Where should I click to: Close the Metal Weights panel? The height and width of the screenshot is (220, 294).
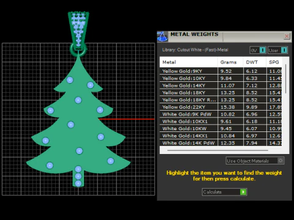[287, 36]
